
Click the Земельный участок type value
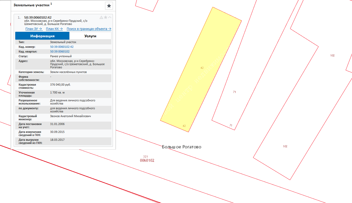coord(63,42)
